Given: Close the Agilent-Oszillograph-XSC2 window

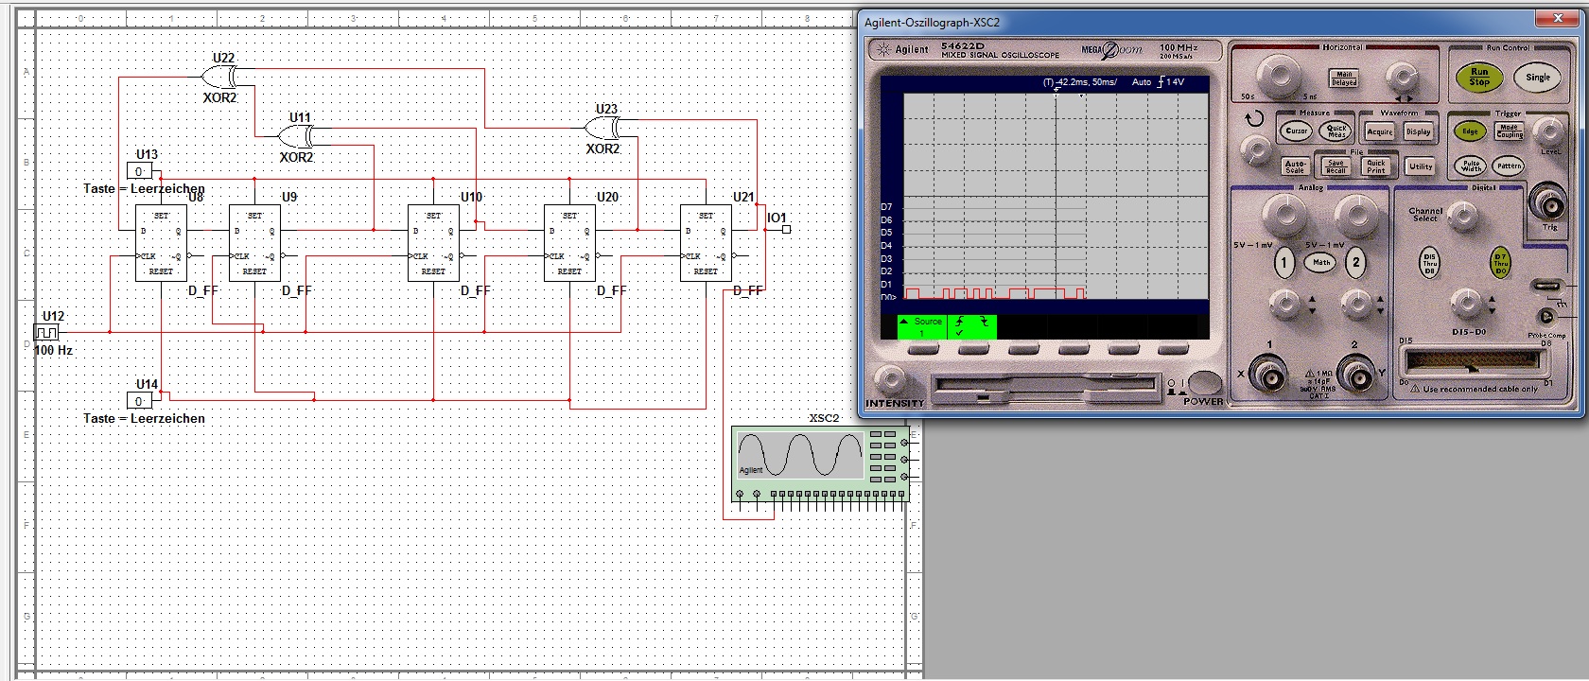Looking at the screenshot, I should click(x=1557, y=18).
